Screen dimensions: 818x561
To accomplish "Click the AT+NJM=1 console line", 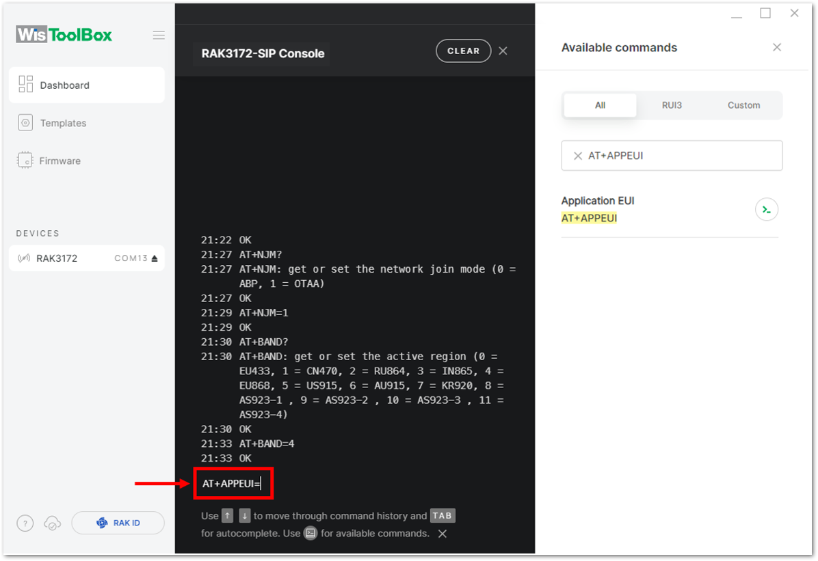I will 264,313.
